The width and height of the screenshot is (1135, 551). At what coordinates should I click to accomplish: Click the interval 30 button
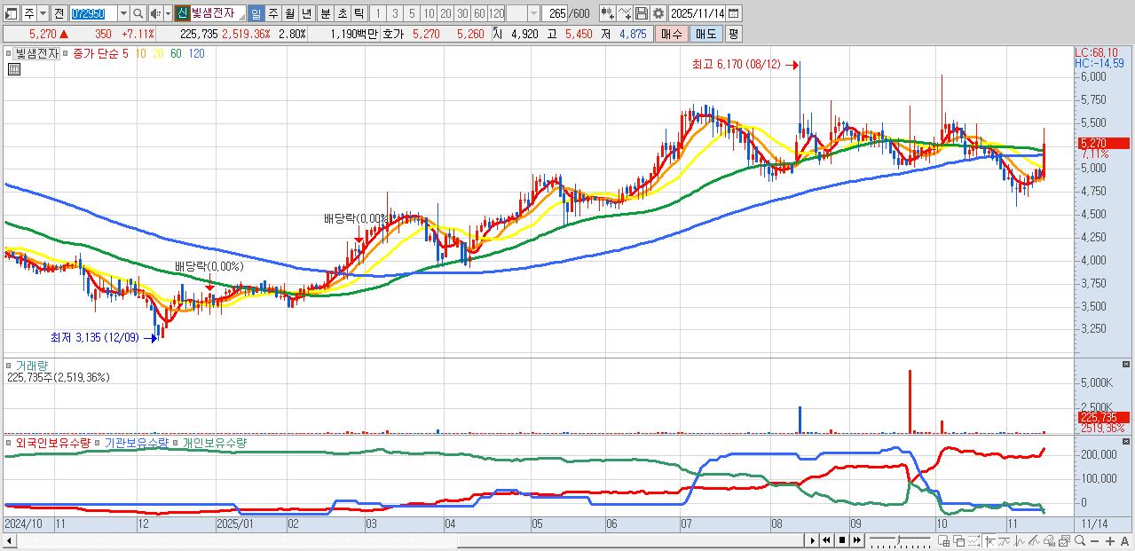(x=462, y=13)
